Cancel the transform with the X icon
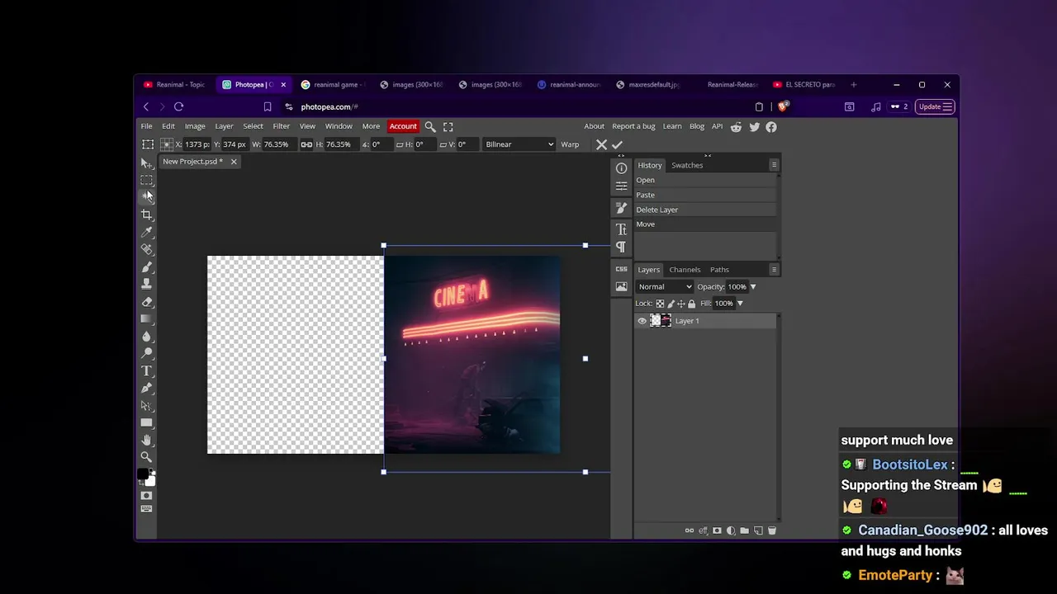The height and width of the screenshot is (594, 1057). (601, 144)
